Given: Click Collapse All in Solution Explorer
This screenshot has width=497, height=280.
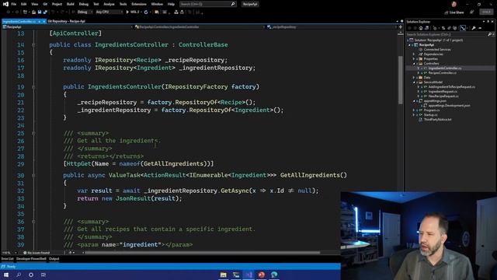Looking at the screenshot, I should (449, 28).
